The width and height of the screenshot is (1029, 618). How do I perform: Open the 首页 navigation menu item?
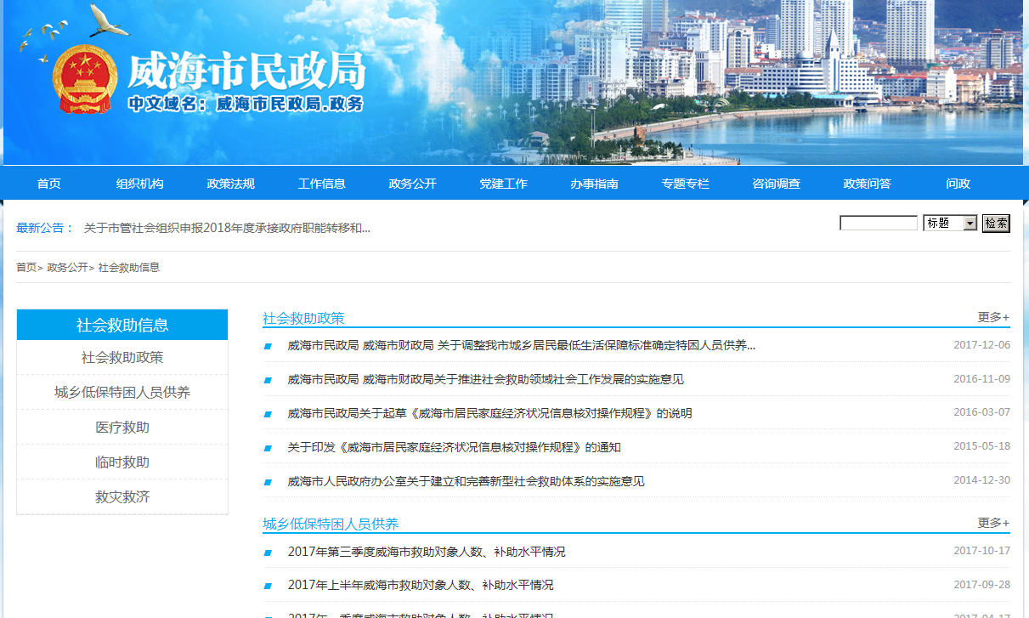(49, 184)
